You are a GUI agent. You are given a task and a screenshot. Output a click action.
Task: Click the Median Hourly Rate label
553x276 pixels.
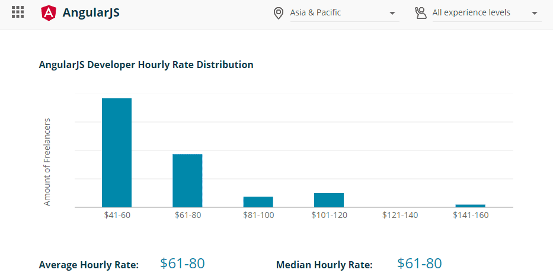(x=324, y=265)
